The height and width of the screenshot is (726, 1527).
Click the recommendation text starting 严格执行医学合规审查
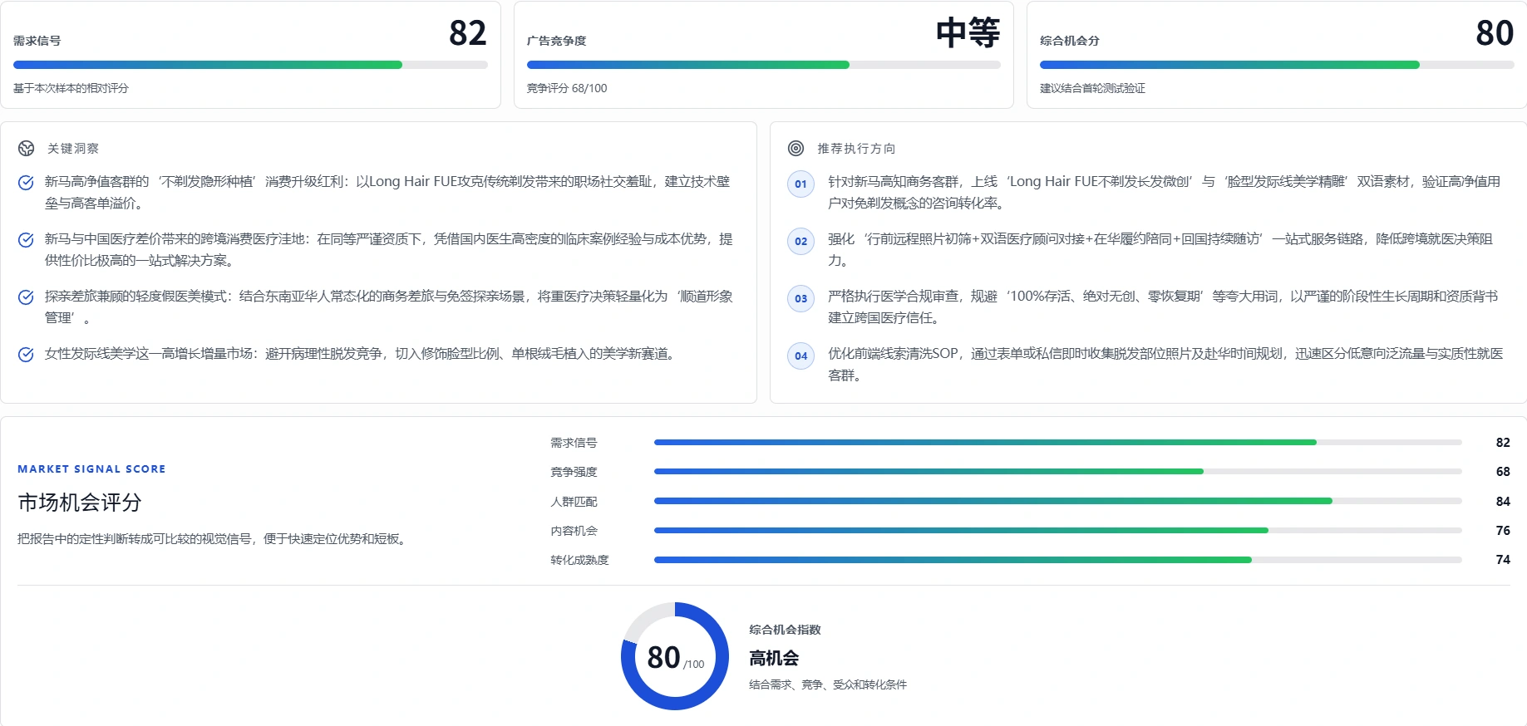pos(1163,307)
